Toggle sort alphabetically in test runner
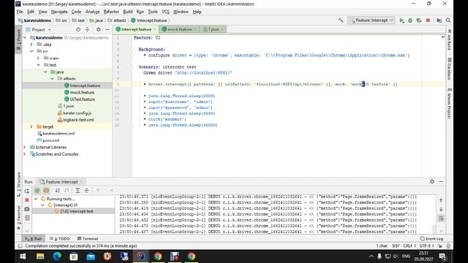This screenshot has width=468, height=263. pos(57,190)
